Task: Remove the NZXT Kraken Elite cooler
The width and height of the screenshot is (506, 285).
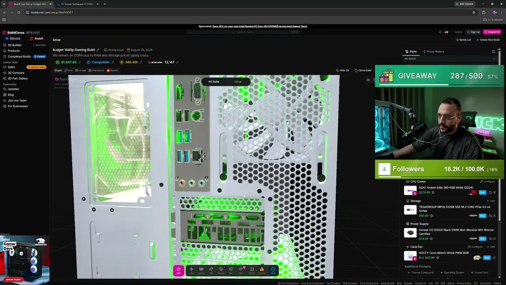Action: coord(494,192)
